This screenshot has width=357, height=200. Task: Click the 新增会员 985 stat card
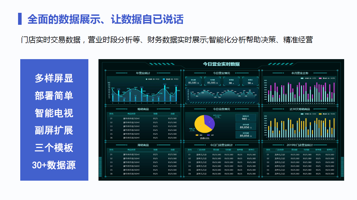point(246,118)
